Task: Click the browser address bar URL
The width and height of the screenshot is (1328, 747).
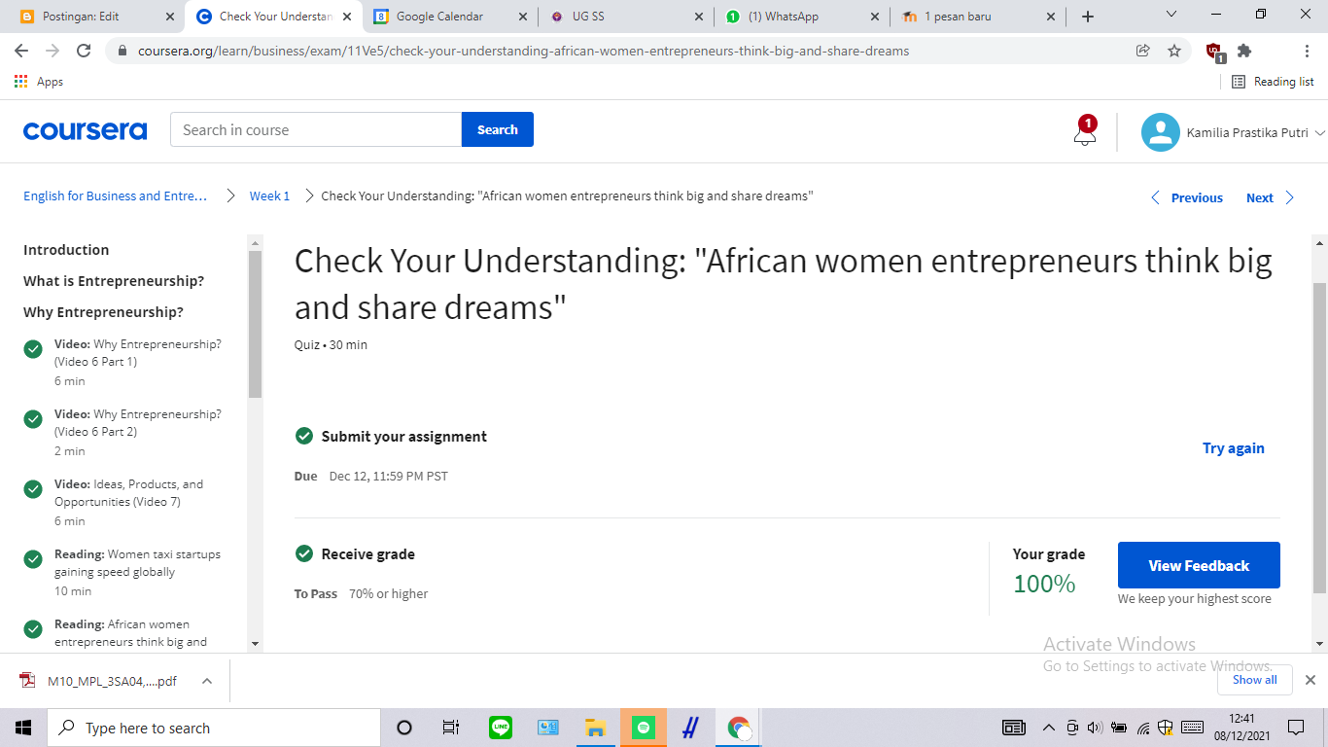Action: click(523, 51)
